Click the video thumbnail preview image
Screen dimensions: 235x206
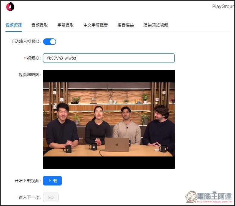[x=109, y=119]
